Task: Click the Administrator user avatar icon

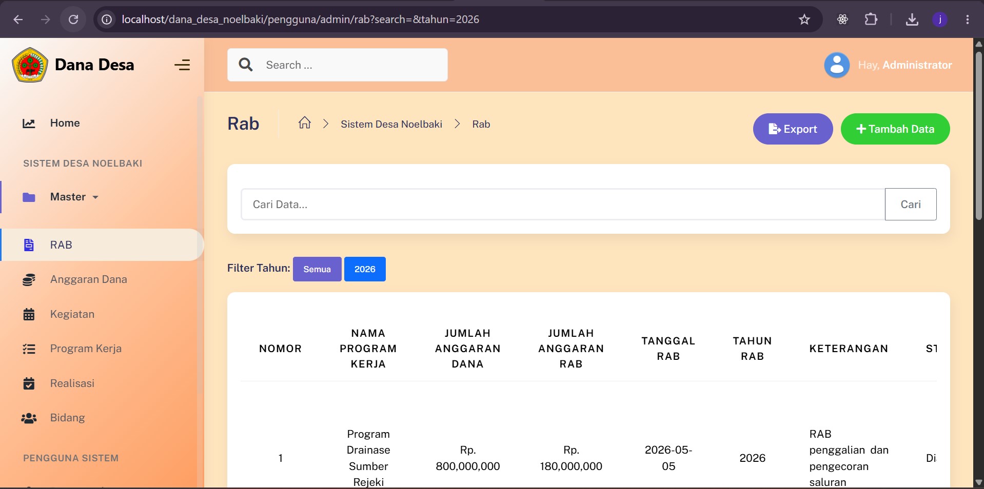Action: coord(837,65)
